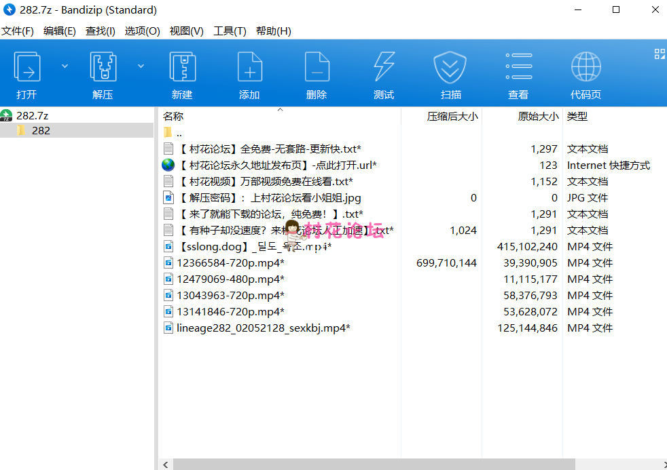Select the file lineage282_02052128_sexkbj.mp4
The image size is (667, 470).
click(x=264, y=328)
